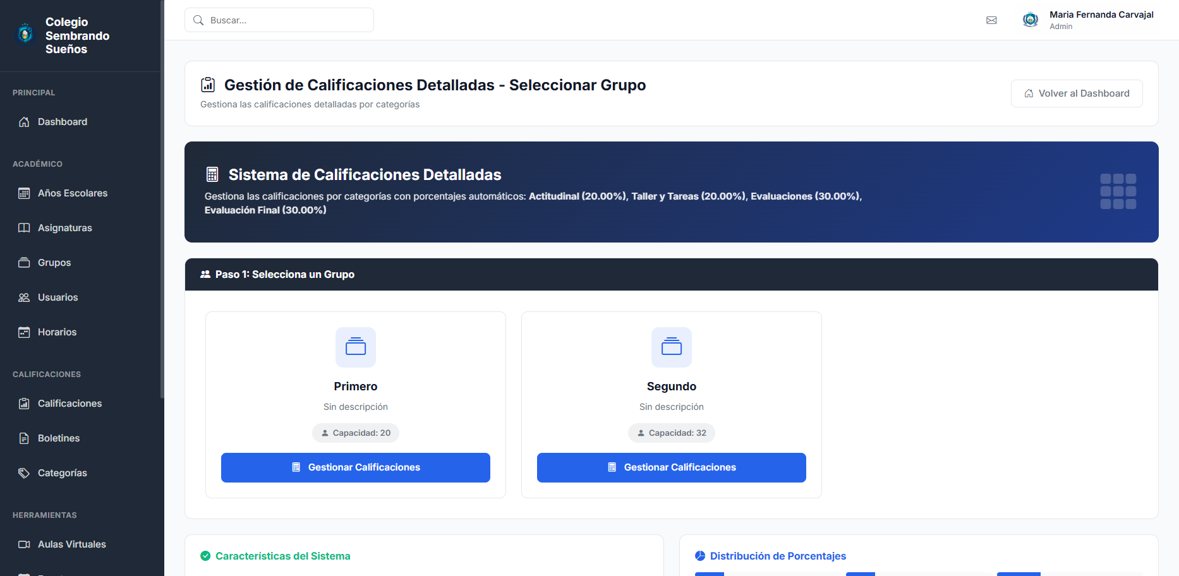Click the folder icon on Segundo card
Viewport: 1179px width, 576px height.
[x=672, y=347]
